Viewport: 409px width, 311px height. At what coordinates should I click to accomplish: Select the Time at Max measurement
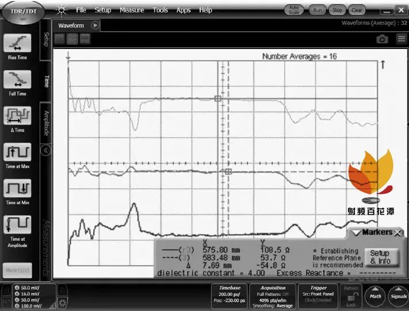coord(17,152)
